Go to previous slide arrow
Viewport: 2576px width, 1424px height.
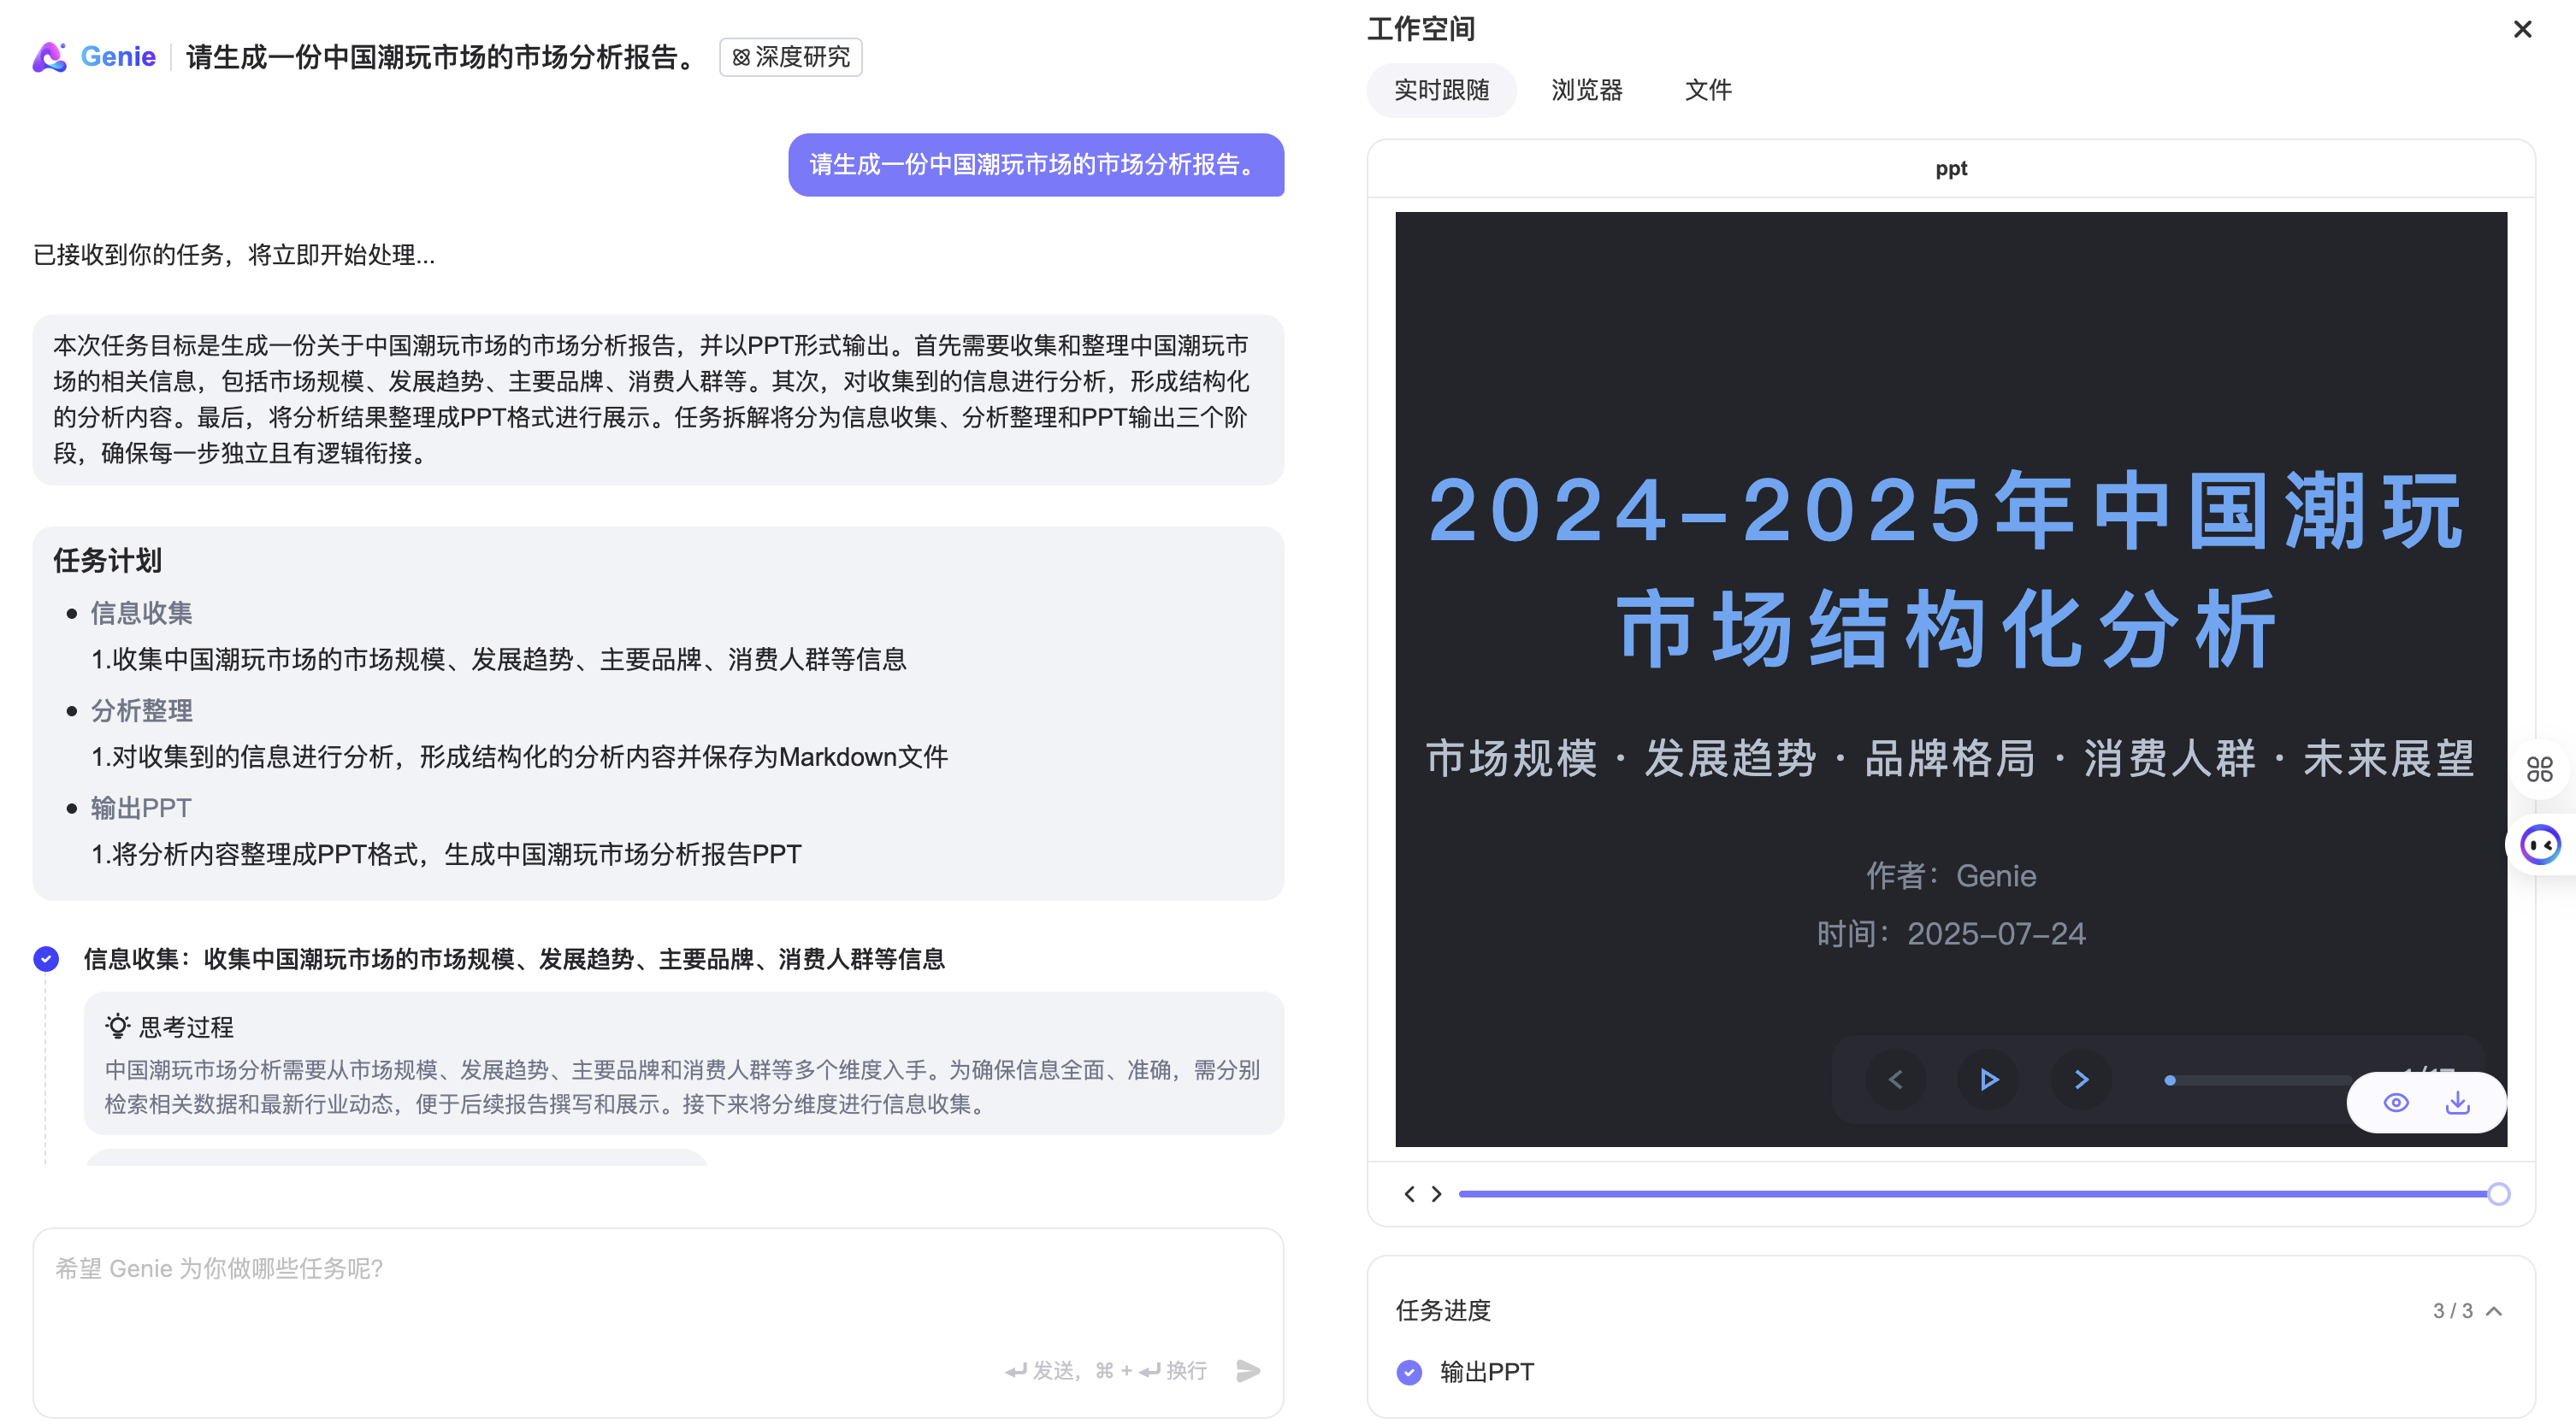click(x=1895, y=1080)
